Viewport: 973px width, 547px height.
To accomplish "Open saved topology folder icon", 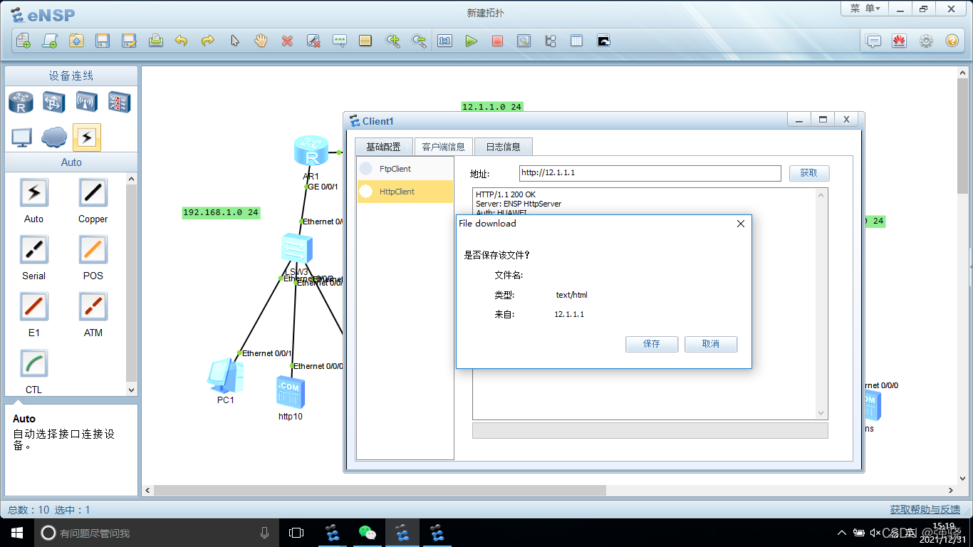I will click(x=76, y=41).
